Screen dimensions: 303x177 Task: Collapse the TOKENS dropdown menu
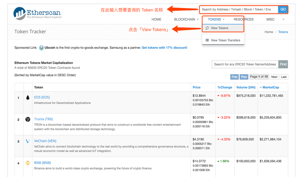coord(216,19)
